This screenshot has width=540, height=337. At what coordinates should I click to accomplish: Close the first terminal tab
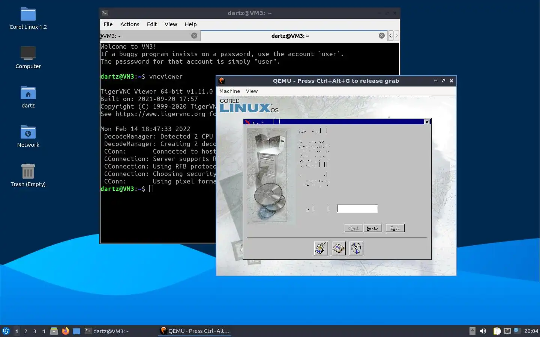(194, 36)
